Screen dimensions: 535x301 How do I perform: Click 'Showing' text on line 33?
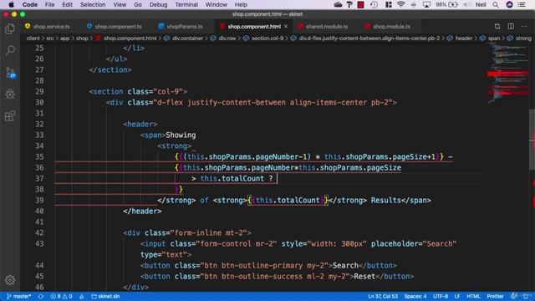(x=181, y=135)
